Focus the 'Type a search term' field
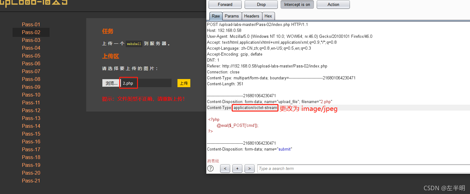Viewport: 470px width, 194px height. [363, 169]
